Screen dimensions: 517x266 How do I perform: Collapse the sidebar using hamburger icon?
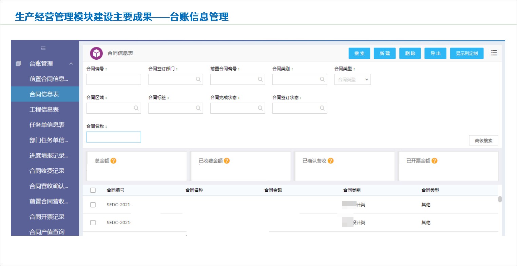[43, 49]
